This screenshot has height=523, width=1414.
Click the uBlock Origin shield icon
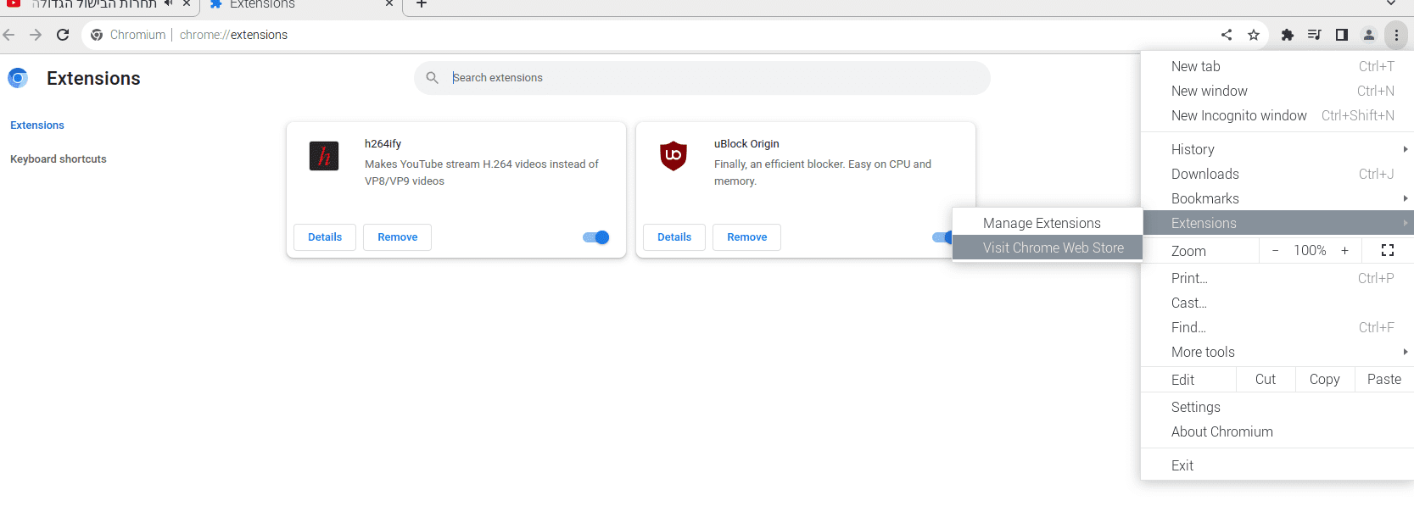[x=673, y=156]
